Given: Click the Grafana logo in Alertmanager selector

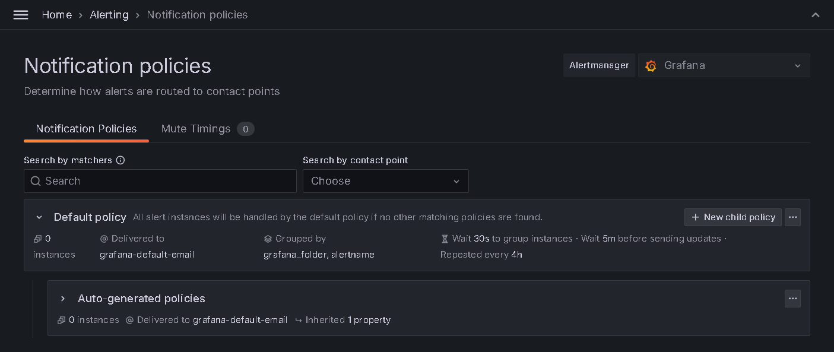Looking at the screenshot, I should 651,66.
